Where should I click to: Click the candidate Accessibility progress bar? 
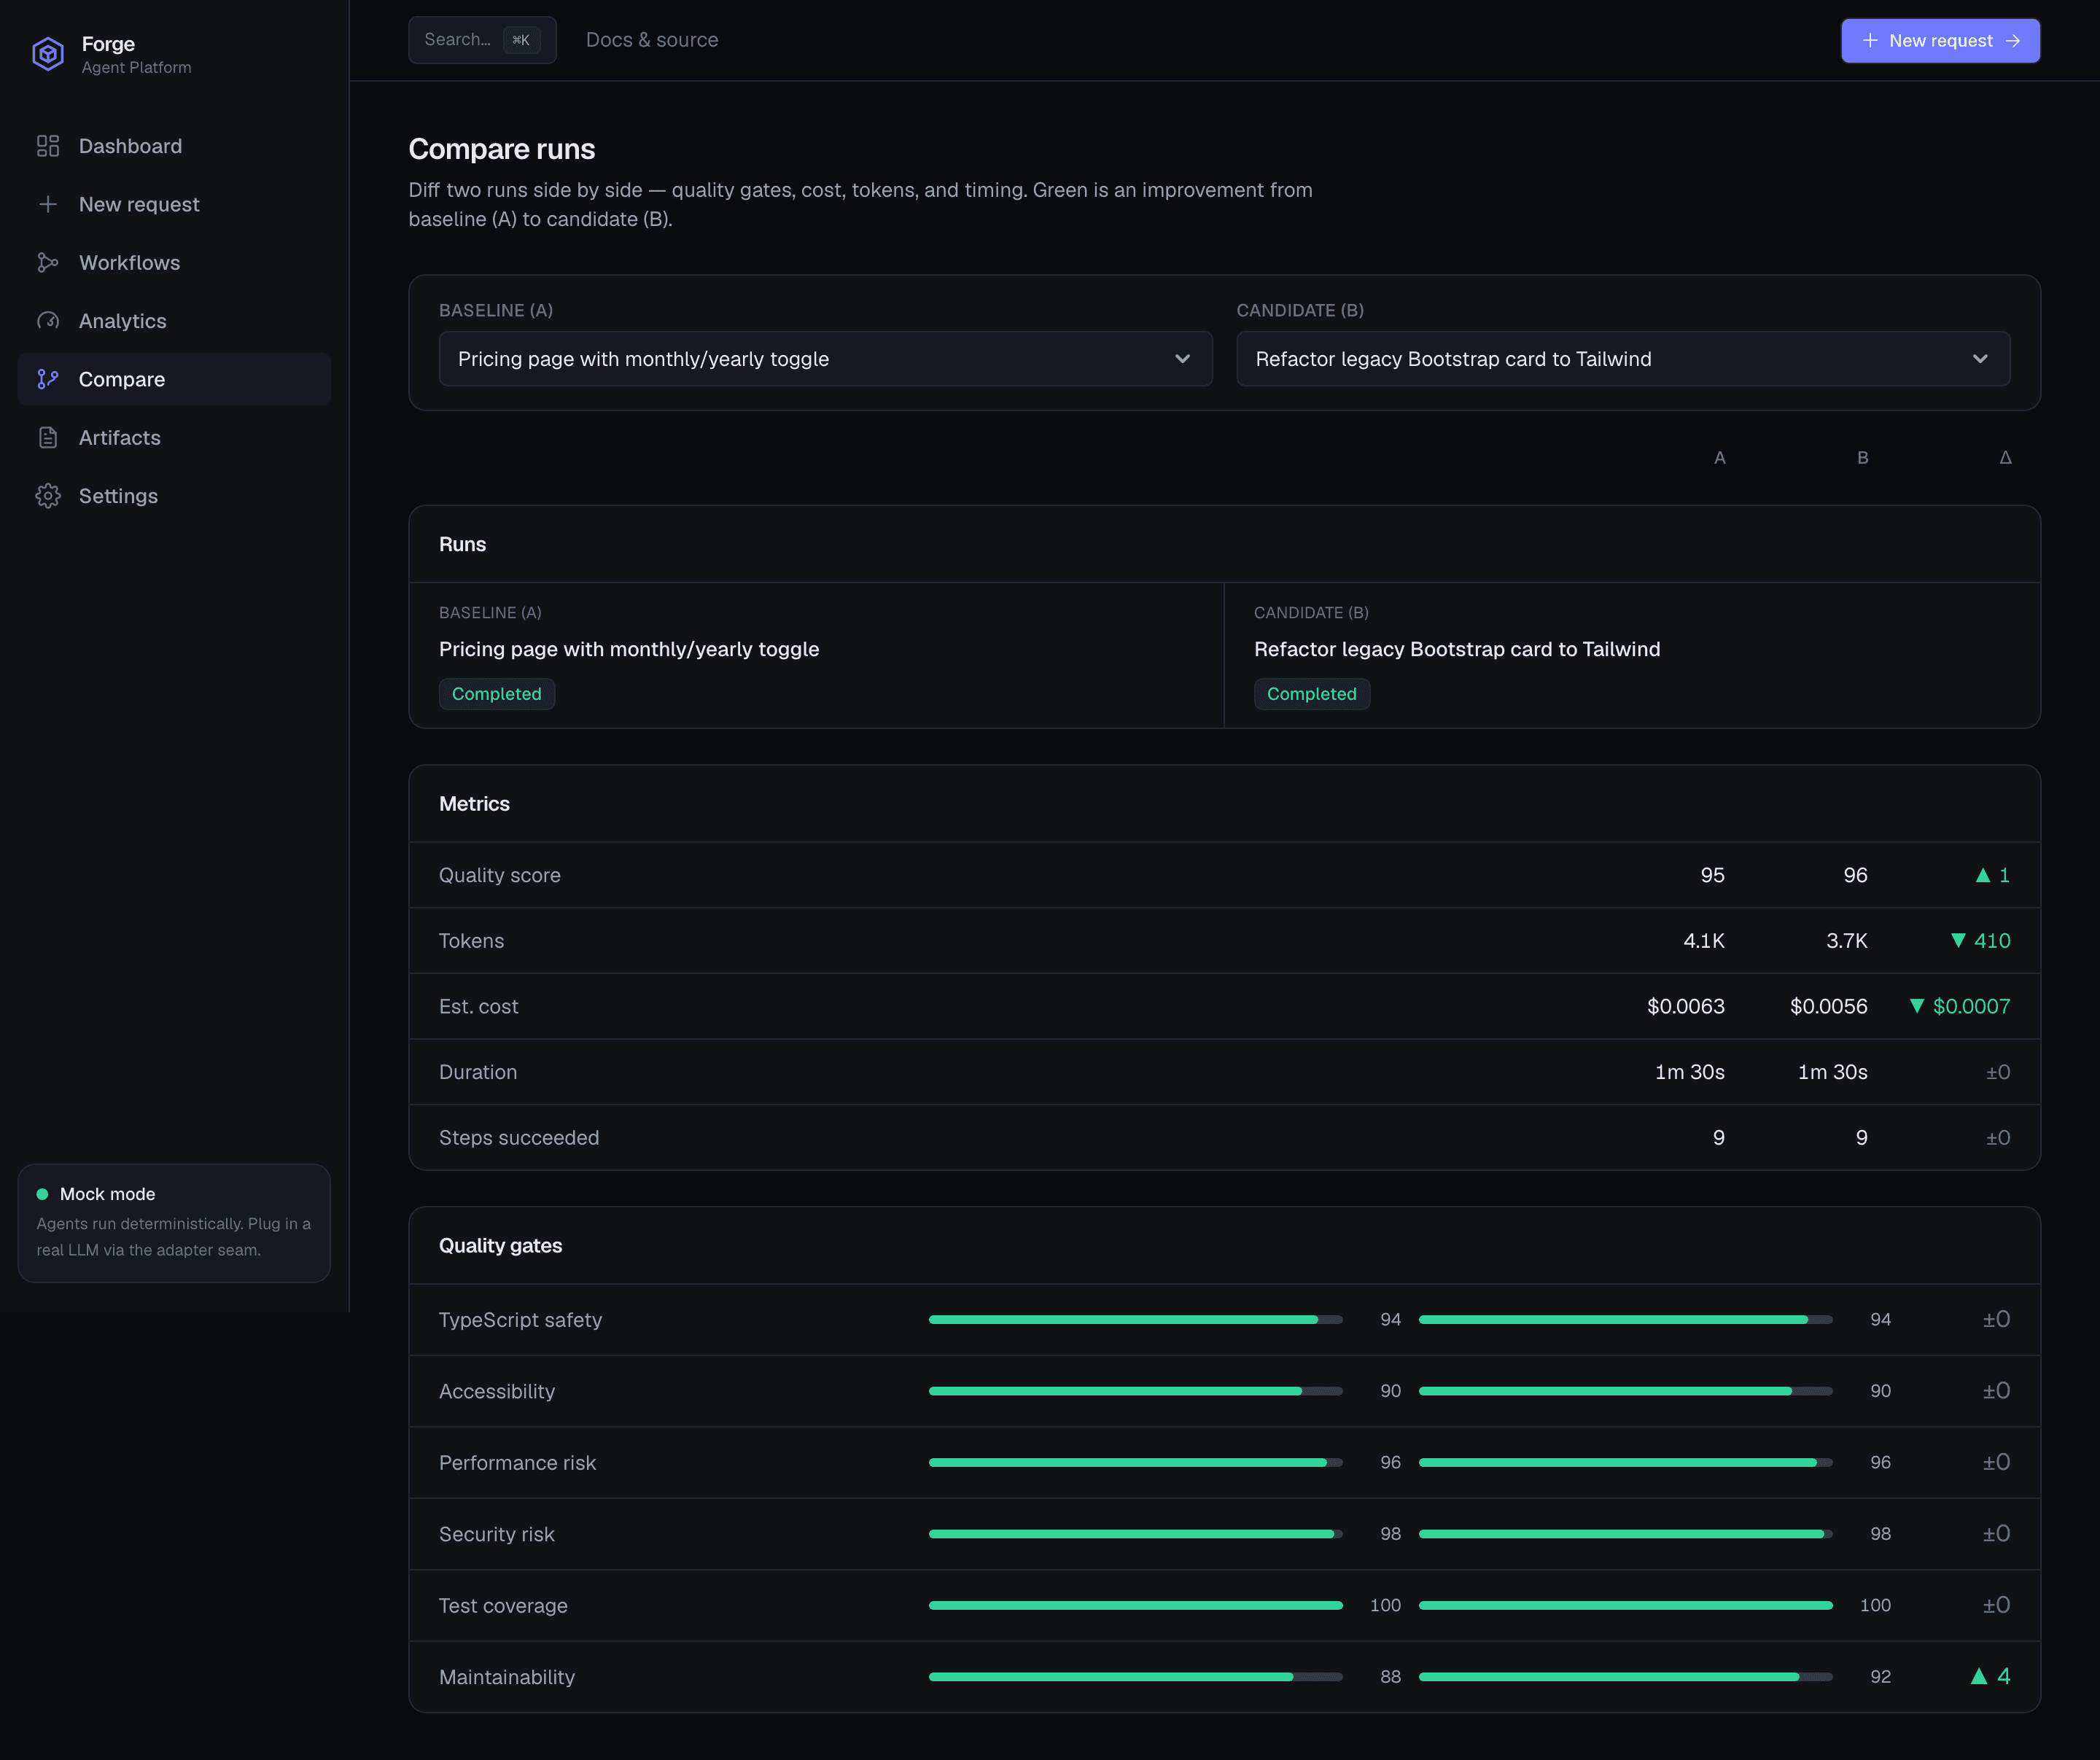tap(1625, 1391)
